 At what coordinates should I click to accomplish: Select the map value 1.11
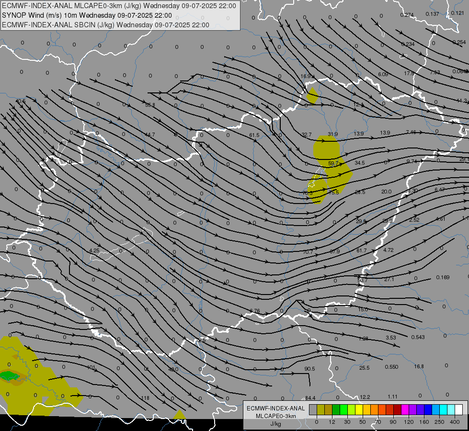(392, 397)
